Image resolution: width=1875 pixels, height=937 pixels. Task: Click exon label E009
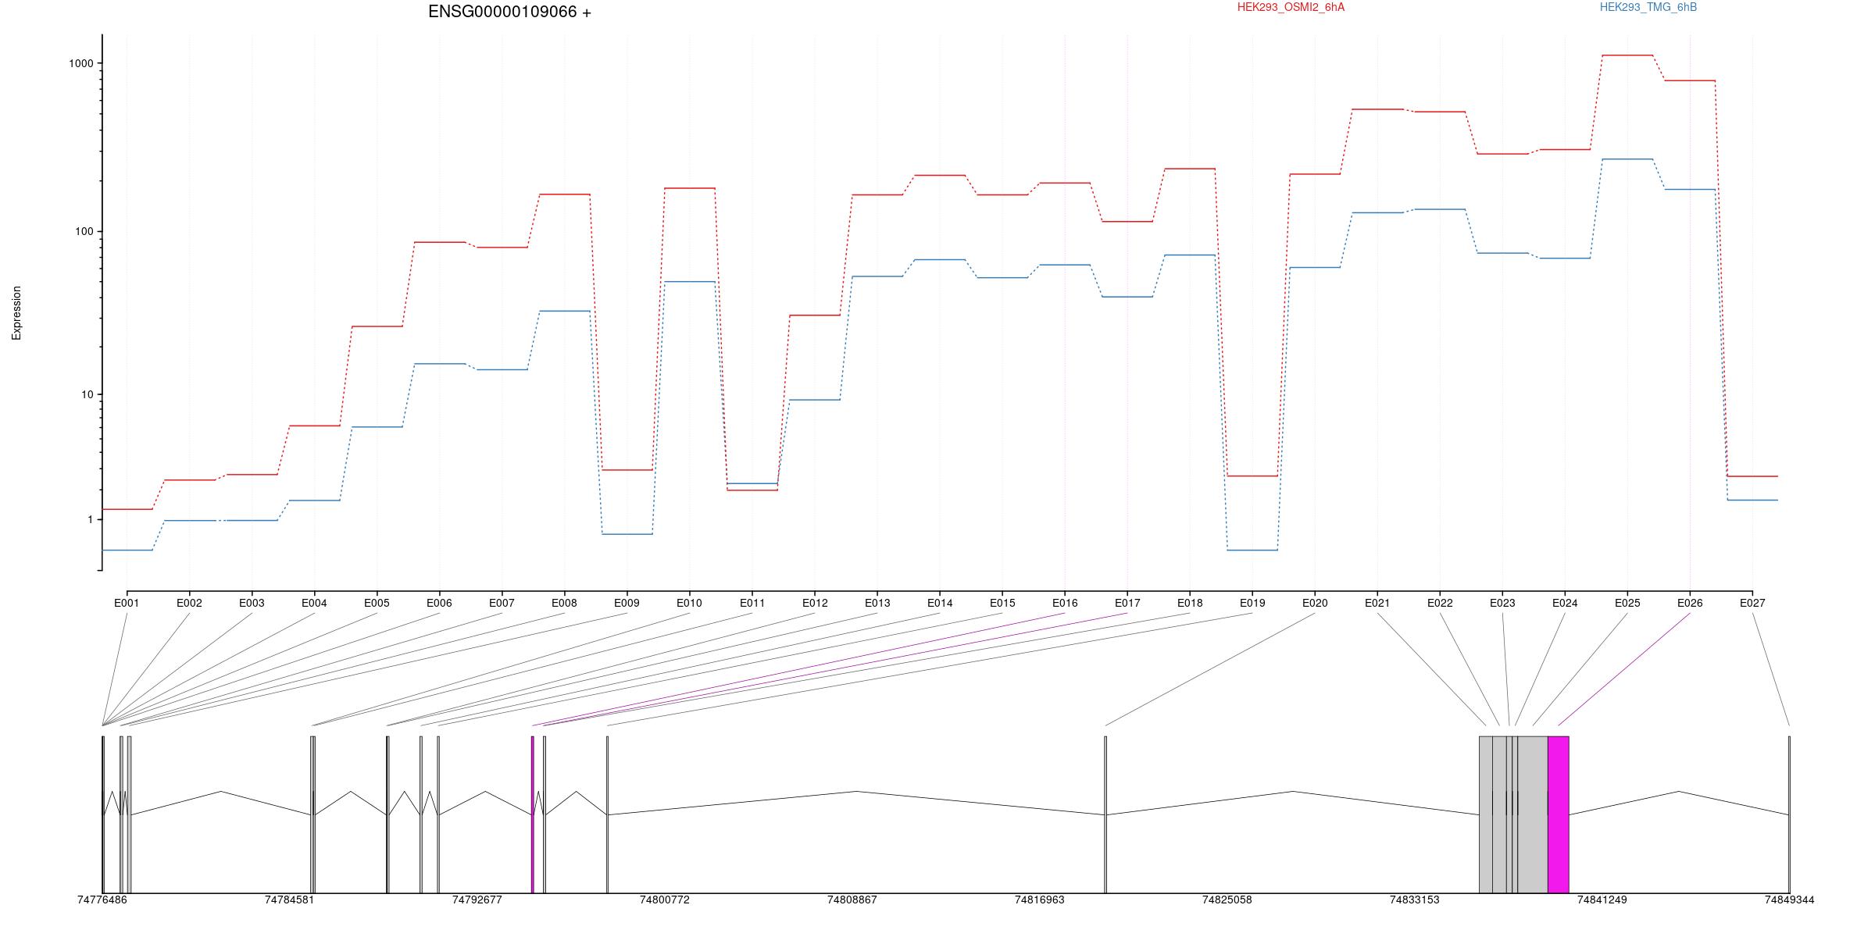tap(627, 604)
